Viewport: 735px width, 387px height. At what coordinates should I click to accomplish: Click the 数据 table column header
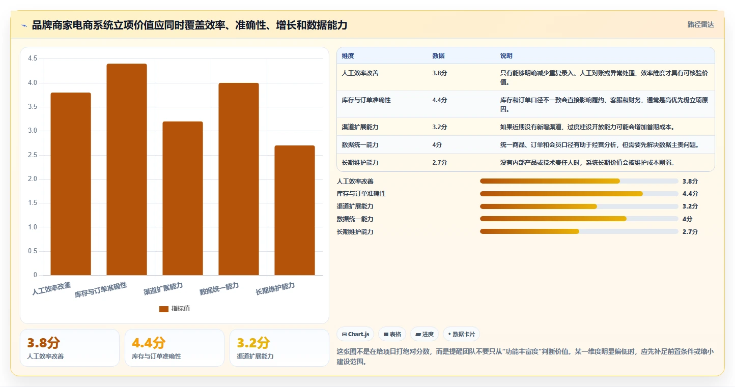click(x=438, y=55)
